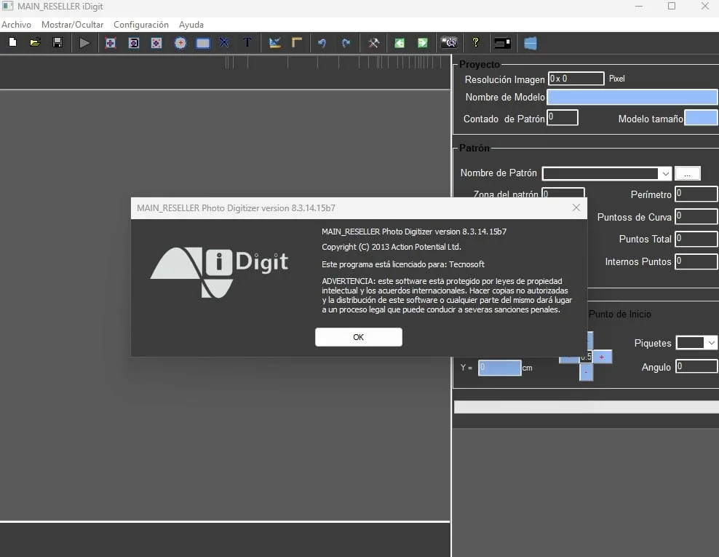719x557 pixels.
Task: Click the Resolución Imagen field
Action: click(x=576, y=79)
